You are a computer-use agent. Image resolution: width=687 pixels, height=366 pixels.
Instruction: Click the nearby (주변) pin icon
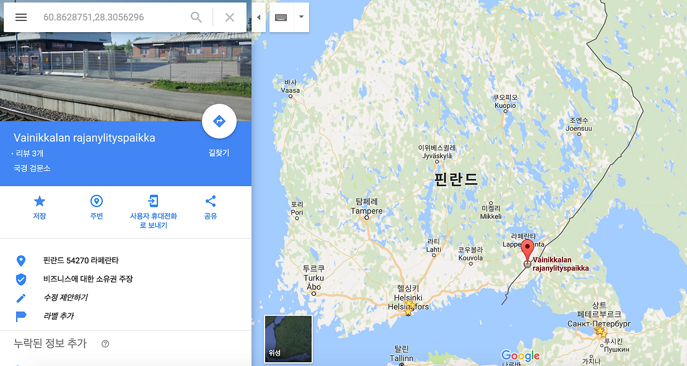point(97,201)
